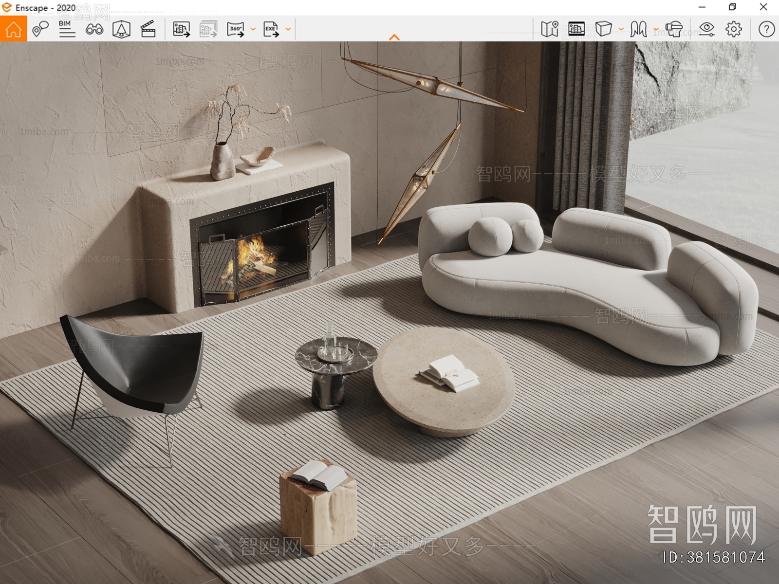779x584 pixels.
Task: Open the mini map icon
Action: tap(550, 29)
